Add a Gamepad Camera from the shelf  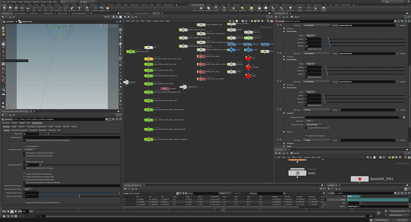tap(323, 8)
